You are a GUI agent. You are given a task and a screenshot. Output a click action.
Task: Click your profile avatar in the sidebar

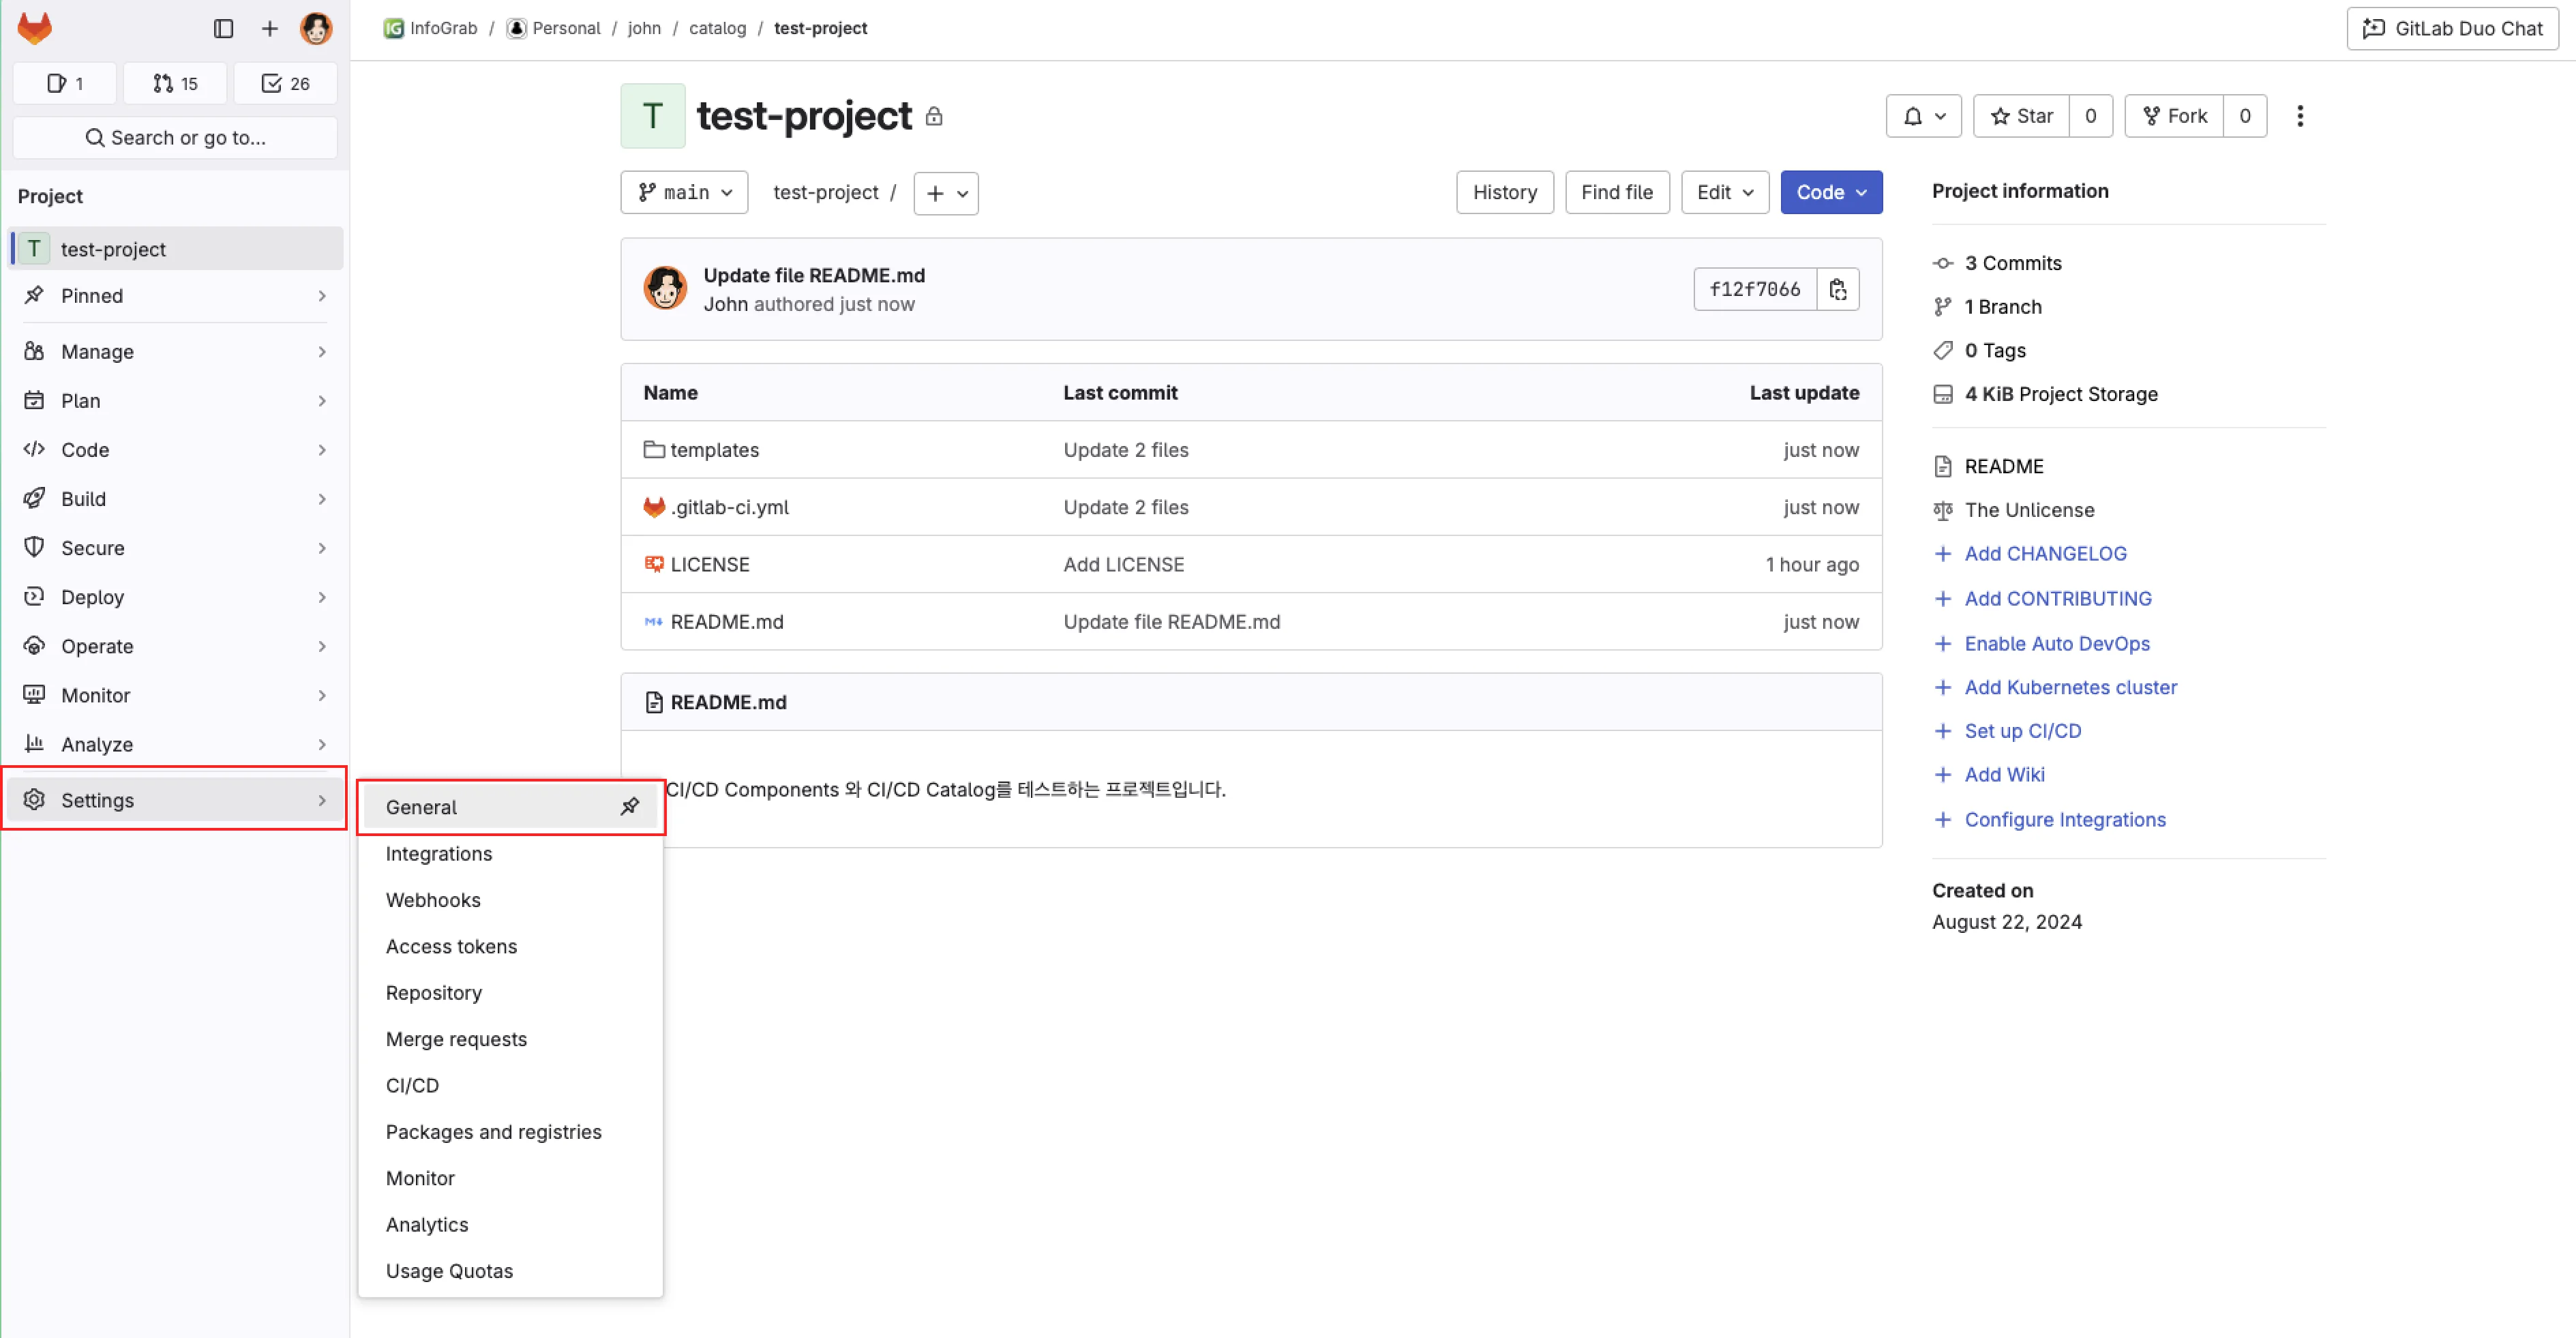tap(316, 28)
